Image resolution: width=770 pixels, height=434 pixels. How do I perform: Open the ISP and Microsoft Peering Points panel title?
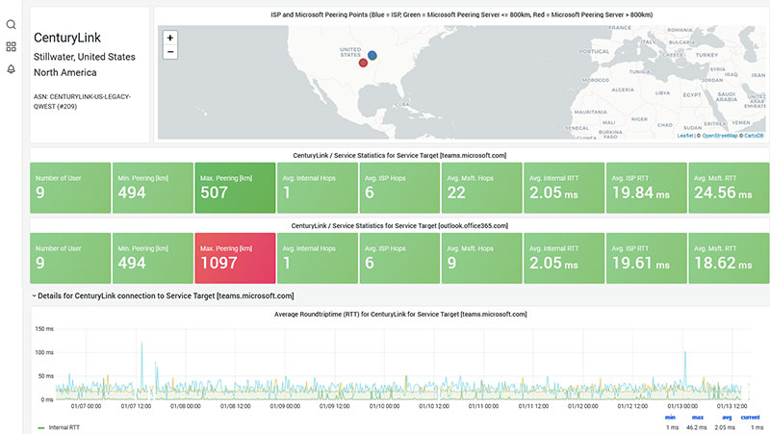(462, 14)
